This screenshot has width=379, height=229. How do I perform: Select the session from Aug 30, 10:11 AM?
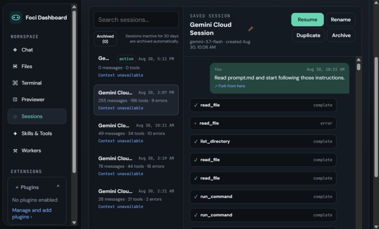click(x=136, y=133)
